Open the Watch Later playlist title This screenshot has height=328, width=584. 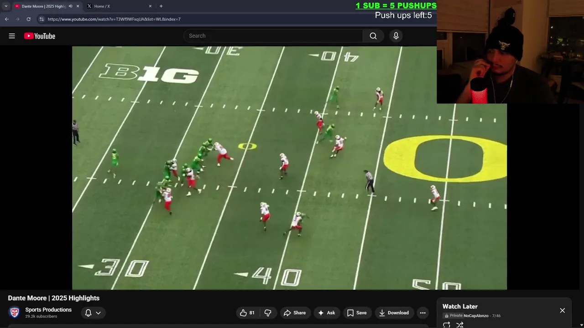[x=460, y=307]
